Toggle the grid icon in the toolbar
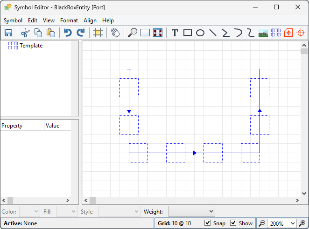Screen dimensions: 309x229 98,33
